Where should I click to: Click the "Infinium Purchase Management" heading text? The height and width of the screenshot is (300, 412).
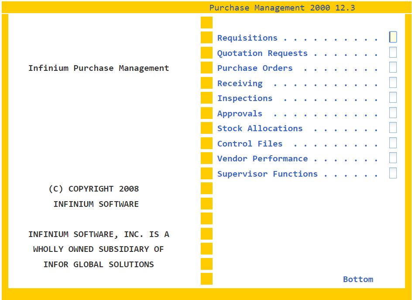pyautogui.click(x=99, y=68)
